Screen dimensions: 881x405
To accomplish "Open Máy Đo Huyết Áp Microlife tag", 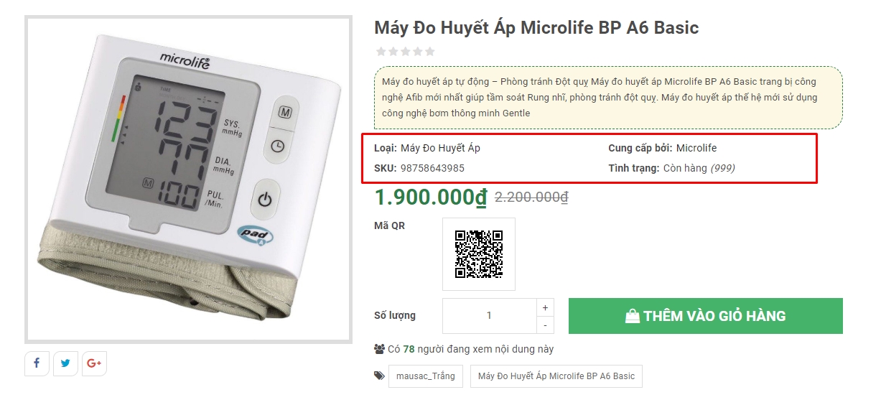I will (x=556, y=376).
